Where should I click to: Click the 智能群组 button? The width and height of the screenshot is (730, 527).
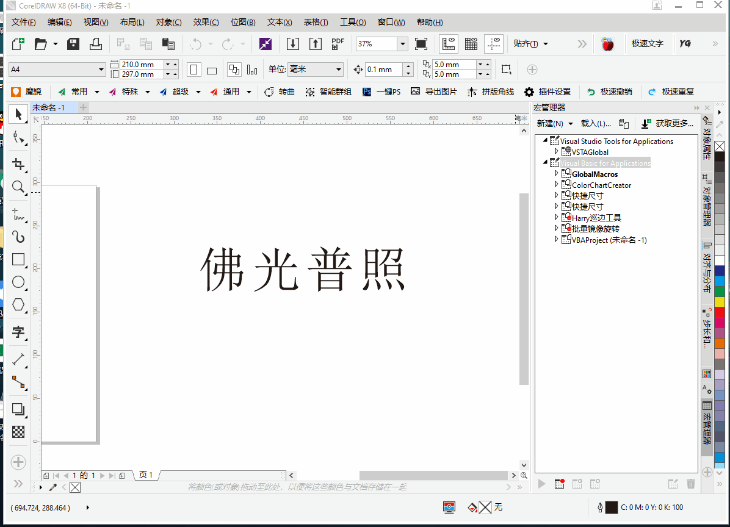tap(328, 91)
